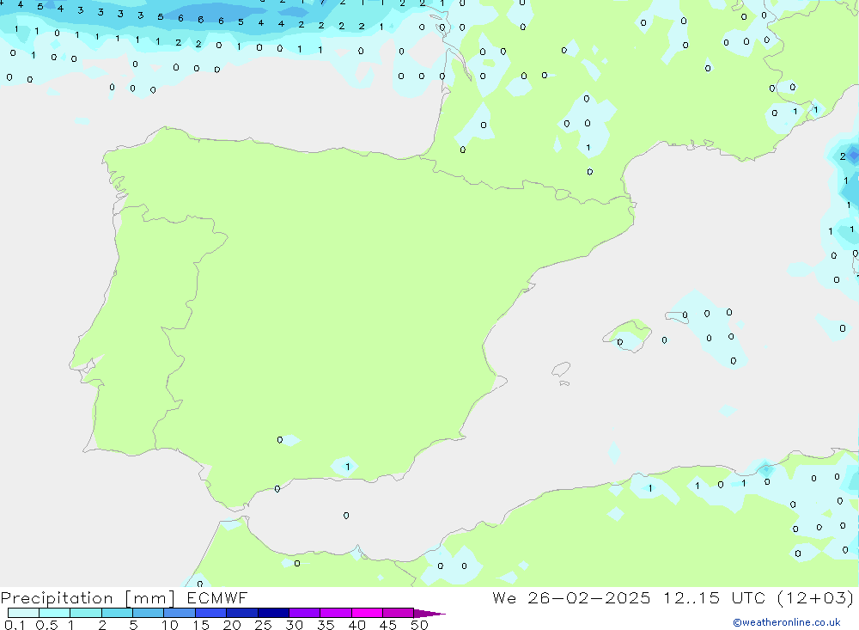859x630 pixels.
Task: Click the '0.1' legend scale label
Action: coord(15,625)
